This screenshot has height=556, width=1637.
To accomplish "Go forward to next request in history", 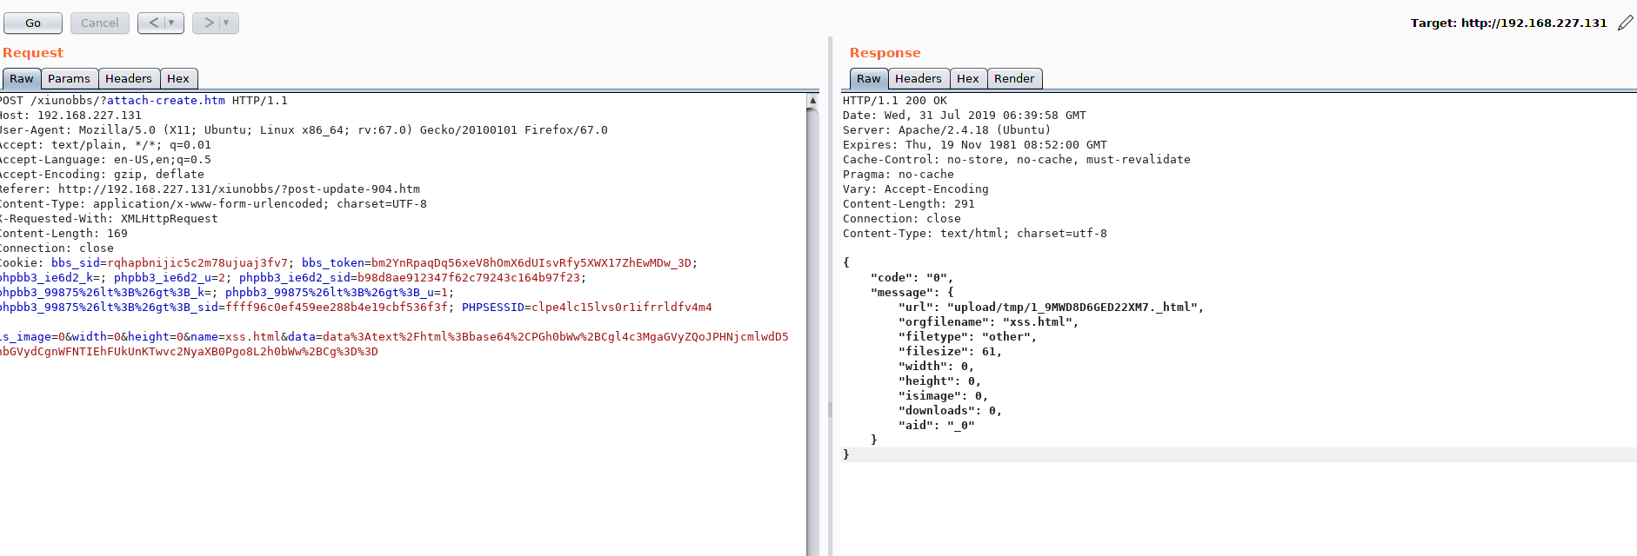I will [x=208, y=23].
